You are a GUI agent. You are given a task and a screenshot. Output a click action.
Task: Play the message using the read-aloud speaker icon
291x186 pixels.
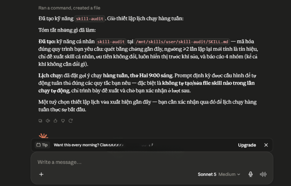pyautogui.click(x=48, y=121)
